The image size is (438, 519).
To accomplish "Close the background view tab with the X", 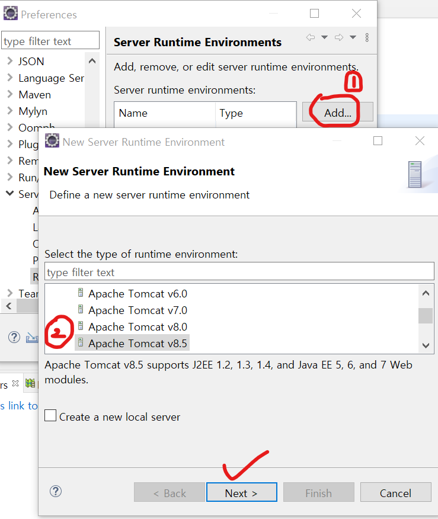I will (x=15, y=383).
